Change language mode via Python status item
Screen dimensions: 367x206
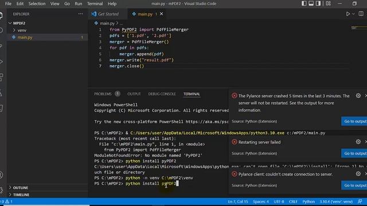pyautogui.click(x=309, y=201)
